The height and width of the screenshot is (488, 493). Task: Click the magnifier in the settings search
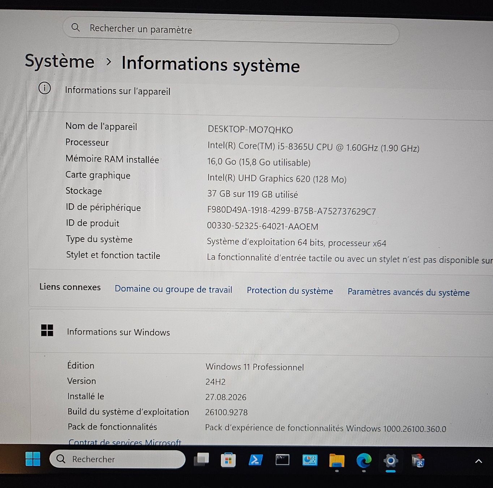click(x=76, y=27)
